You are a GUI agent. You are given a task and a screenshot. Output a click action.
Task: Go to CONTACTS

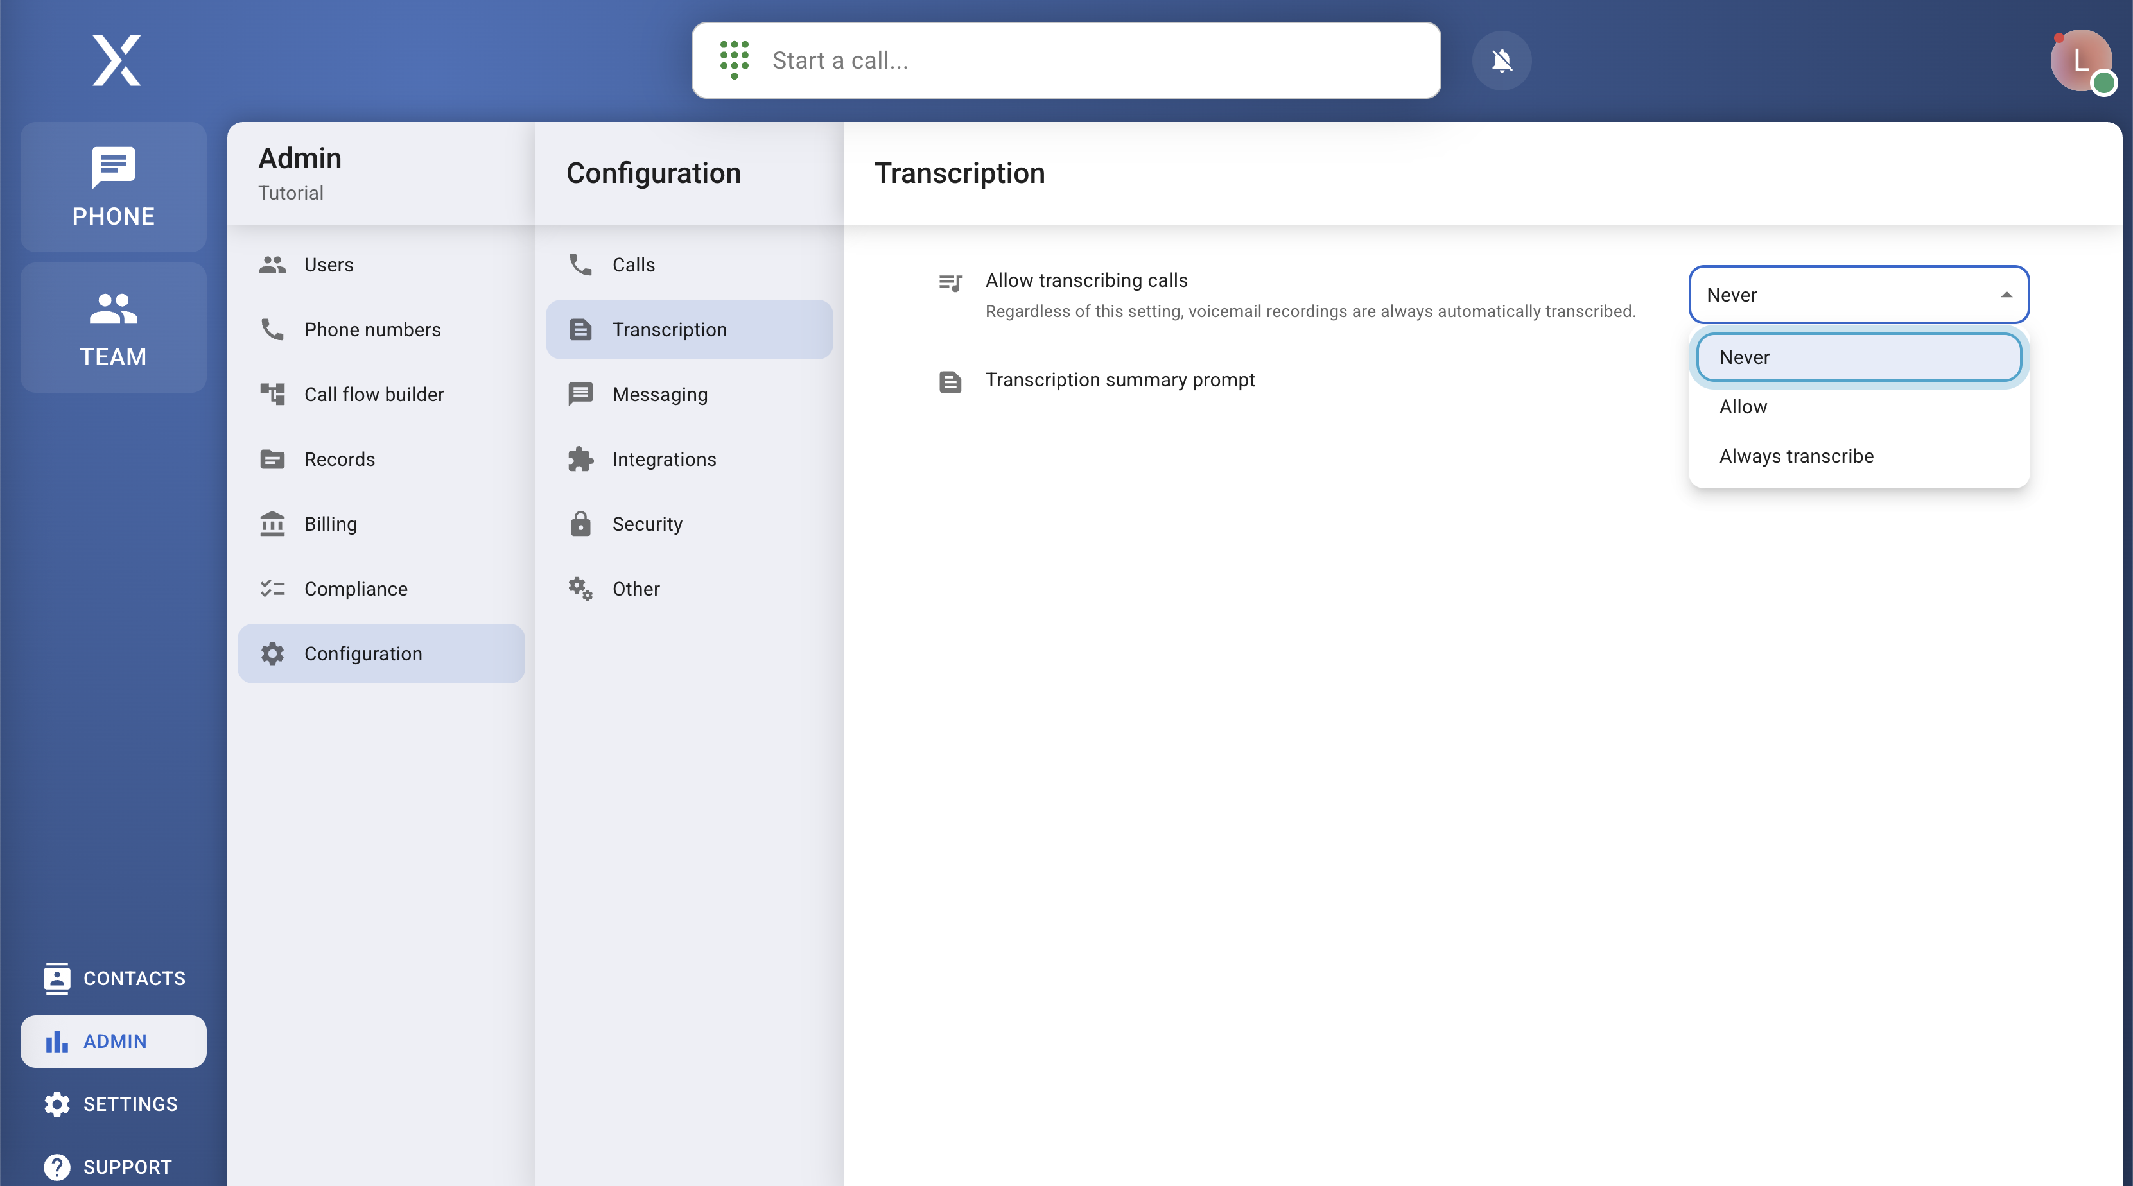click(x=114, y=978)
